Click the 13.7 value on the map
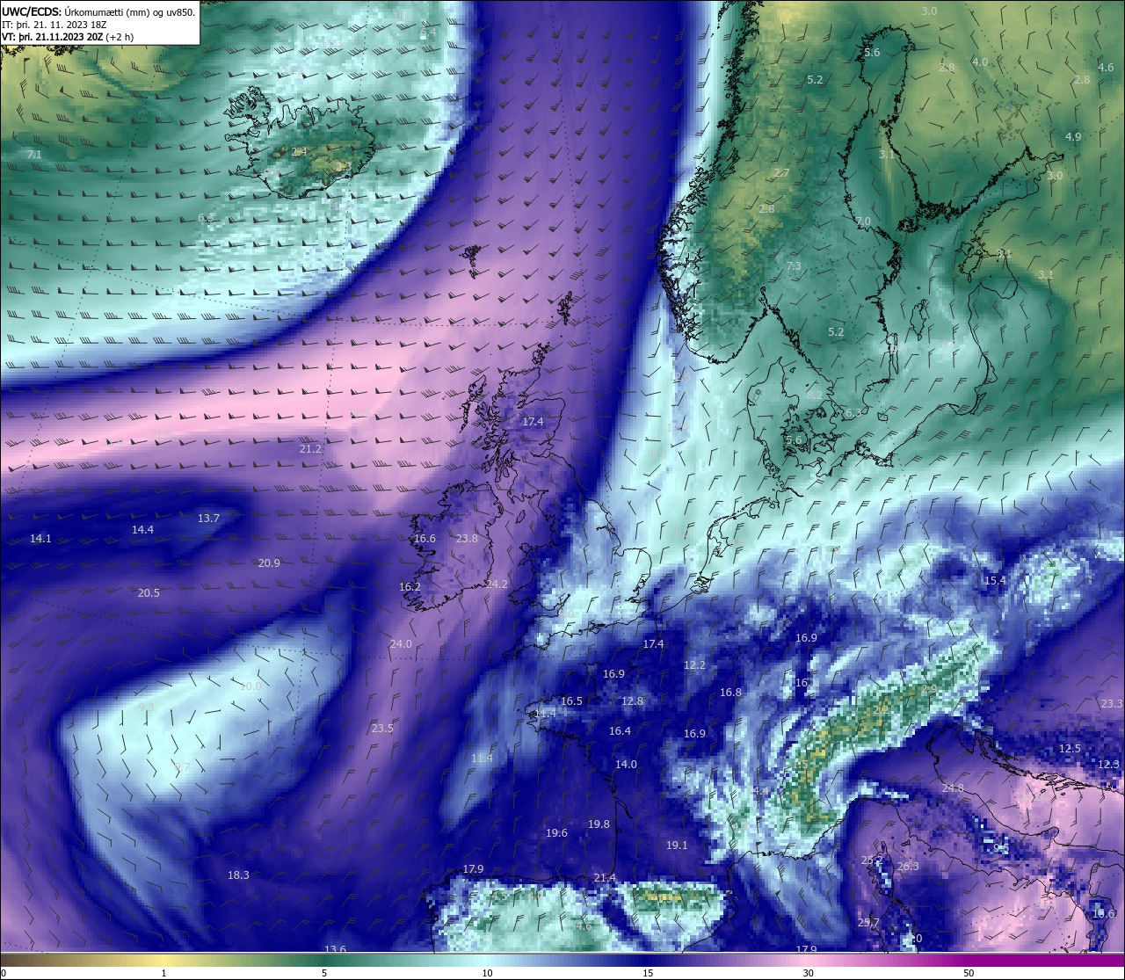Viewport: 1125px width, 980px height. tap(208, 519)
